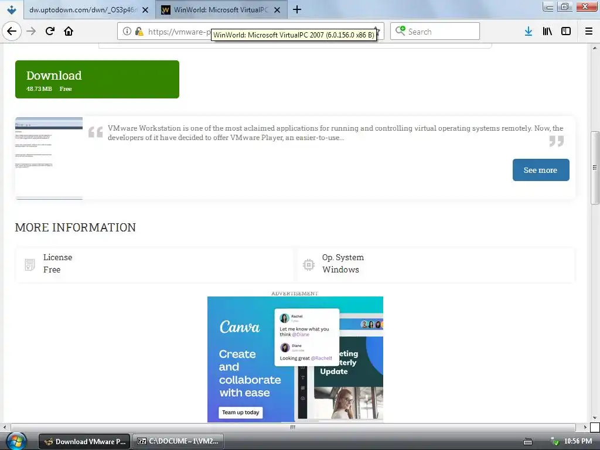Screen dimensions: 600x450
Task: Click the Canva advertisement banner image
Action: click(x=295, y=359)
